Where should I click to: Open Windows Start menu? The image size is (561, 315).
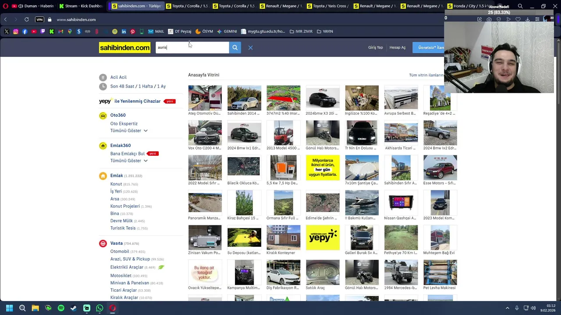pos(9,308)
